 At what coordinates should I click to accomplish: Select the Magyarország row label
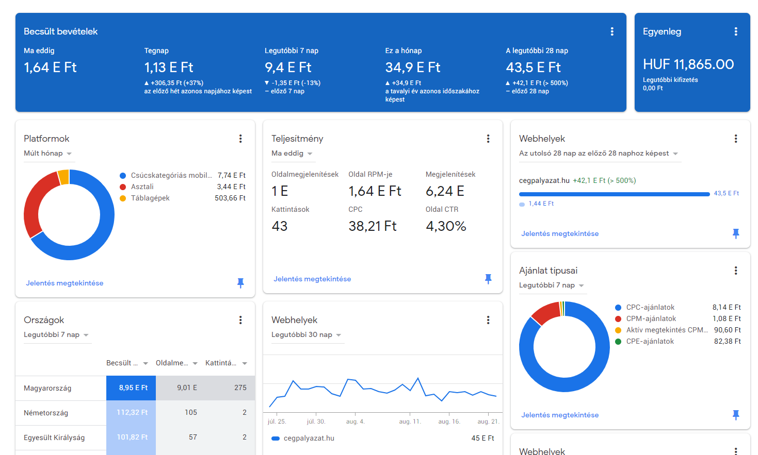click(47, 388)
